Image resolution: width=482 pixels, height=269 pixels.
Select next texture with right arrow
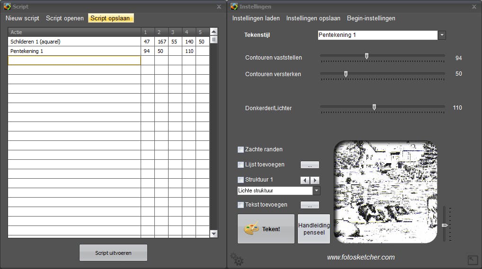(315, 180)
